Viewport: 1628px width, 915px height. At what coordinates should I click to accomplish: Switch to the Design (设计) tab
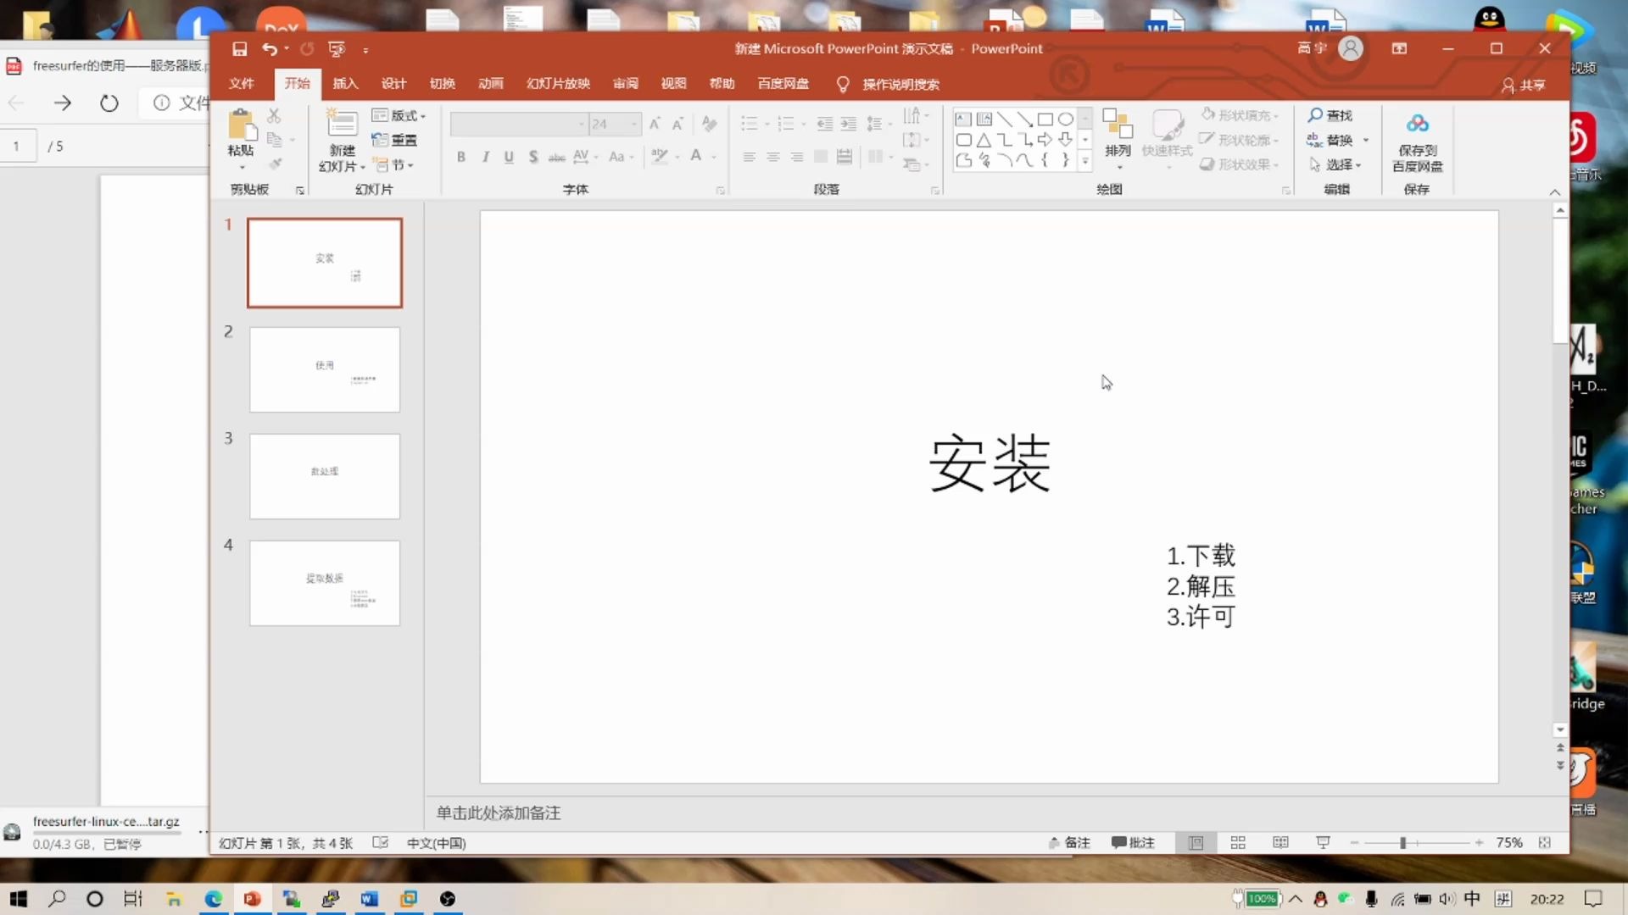394,83
